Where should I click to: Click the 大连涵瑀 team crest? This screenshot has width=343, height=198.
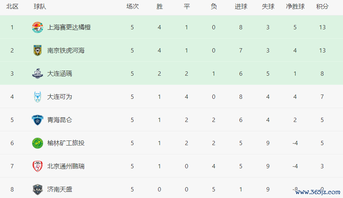point(38,74)
